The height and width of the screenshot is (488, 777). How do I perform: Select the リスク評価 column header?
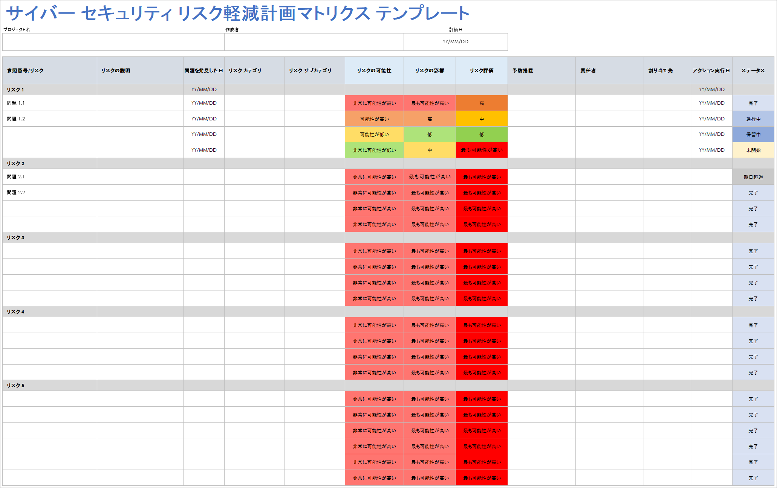tap(482, 70)
